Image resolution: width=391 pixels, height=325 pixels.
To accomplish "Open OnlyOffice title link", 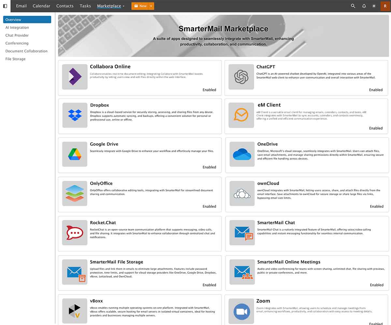I will pyautogui.click(x=101, y=183).
